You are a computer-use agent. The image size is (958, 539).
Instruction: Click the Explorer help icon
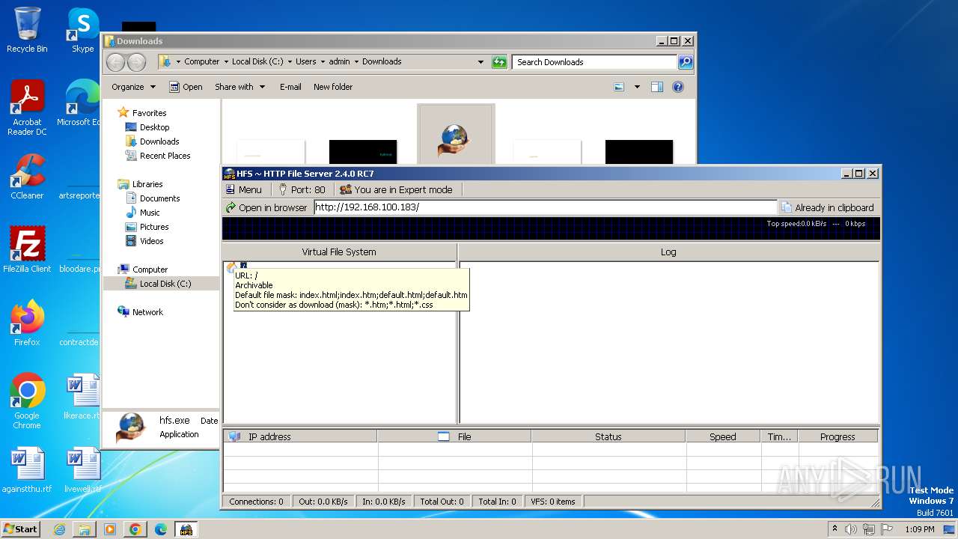[678, 87]
